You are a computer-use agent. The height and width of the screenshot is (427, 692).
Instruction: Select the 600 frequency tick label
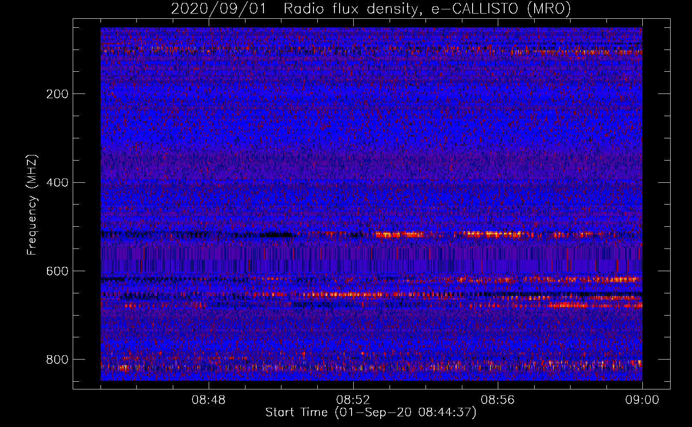tap(57, 272)
